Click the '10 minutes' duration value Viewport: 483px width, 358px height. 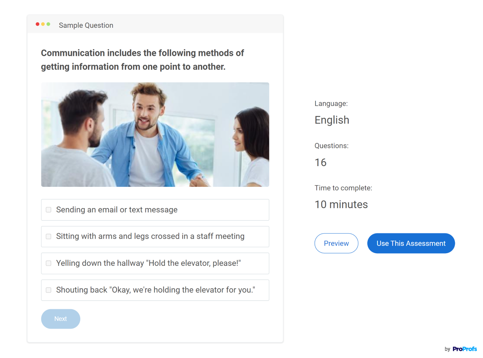coord(341,204)
